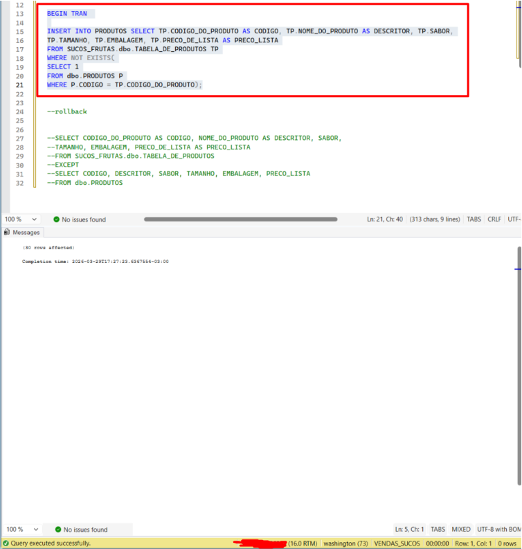The width and height of the screenshot is (522, 549).
Task: Click the Query executed successfully status icon
Action: pyautogui.click(x=6, y=543)
